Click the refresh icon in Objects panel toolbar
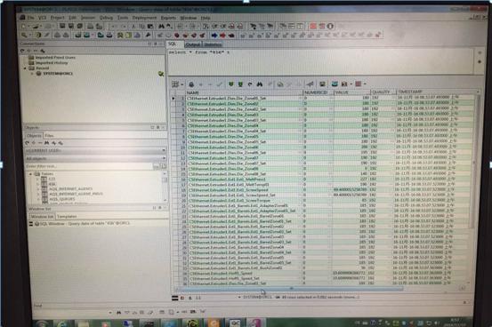The height and width of the screenshot is (327, 492). (27, 143)
